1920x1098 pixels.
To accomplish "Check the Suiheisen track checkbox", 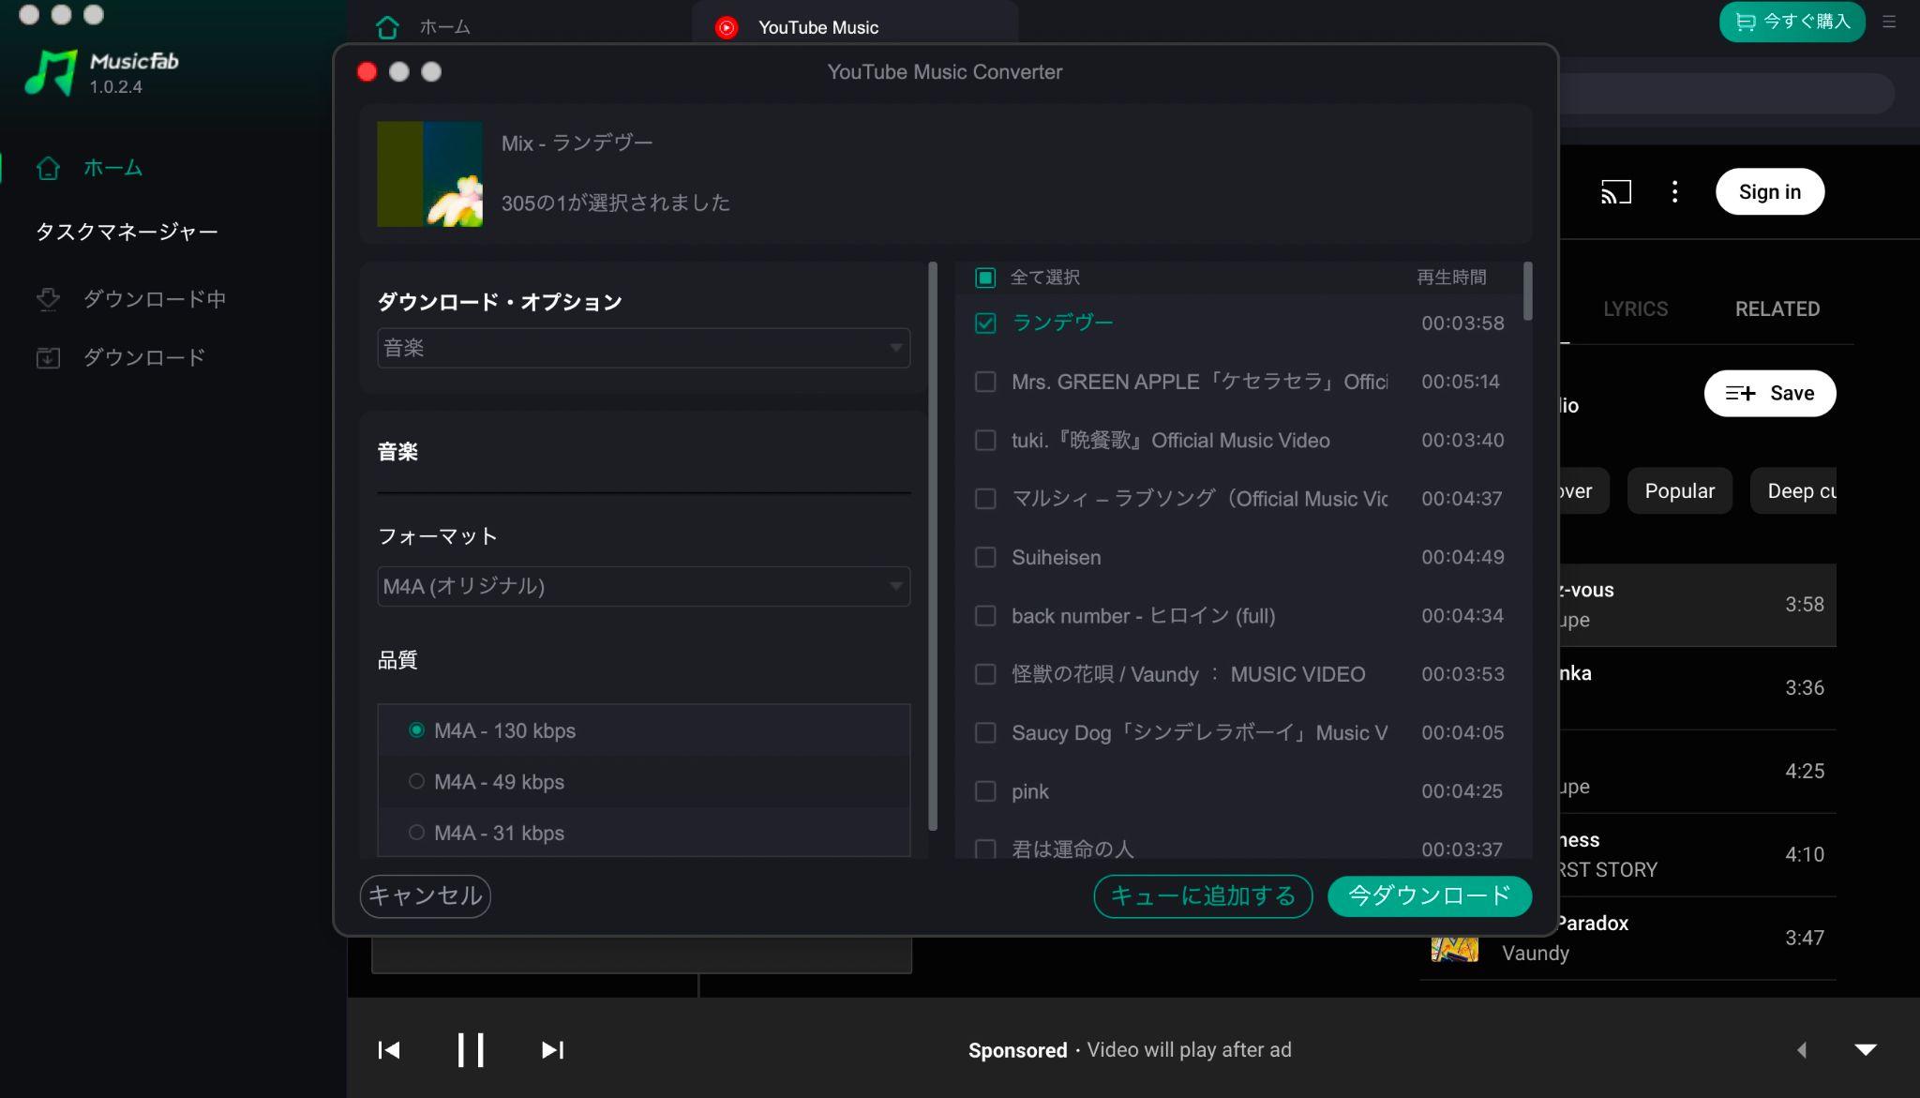I will [x=984, y=557].
